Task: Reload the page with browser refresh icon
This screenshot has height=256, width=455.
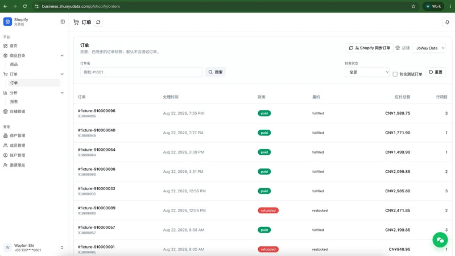Action: (x=24, y=6)
